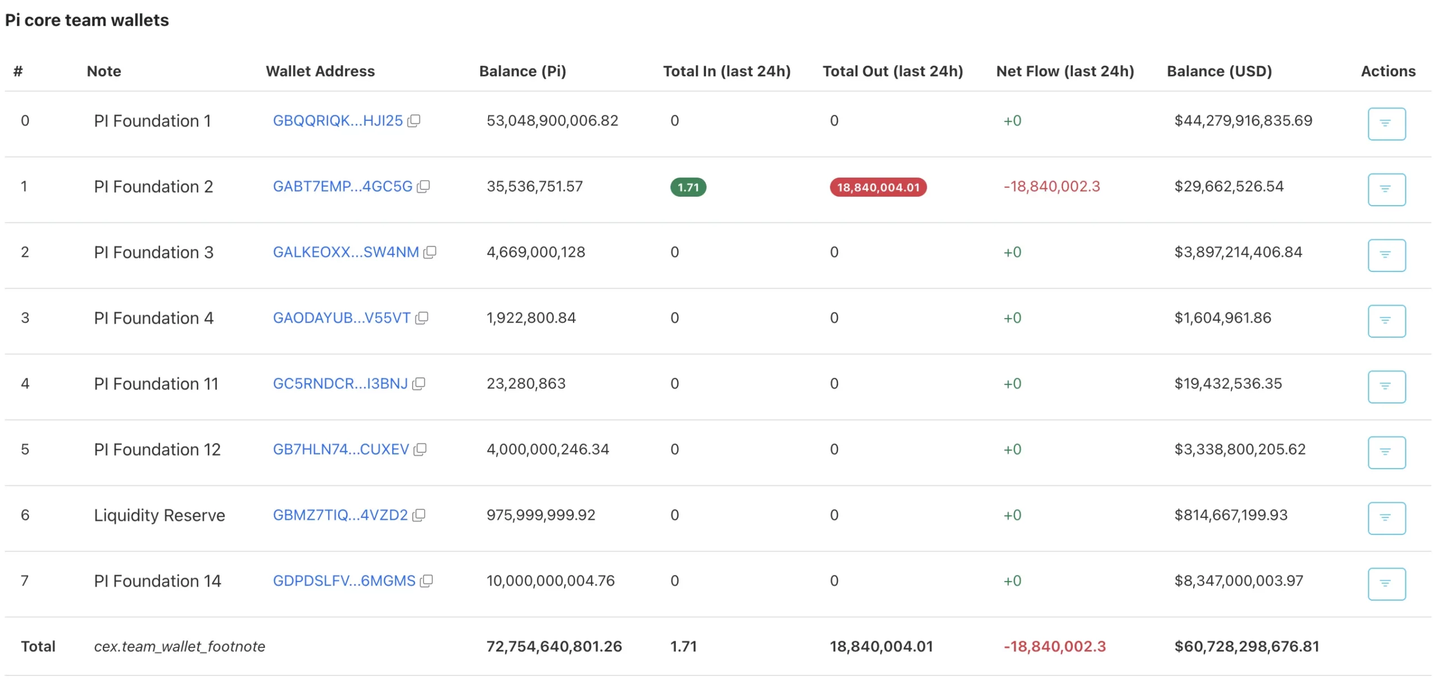The height and width of the screenshot is (695, 1438).
Task: Copy PI Foundation 4 wallet address
Action: [421, 318]
